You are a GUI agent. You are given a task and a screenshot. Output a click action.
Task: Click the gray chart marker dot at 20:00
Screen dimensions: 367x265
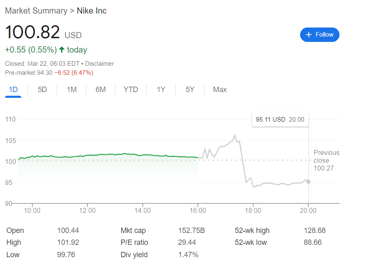click(x=308, y=182)
